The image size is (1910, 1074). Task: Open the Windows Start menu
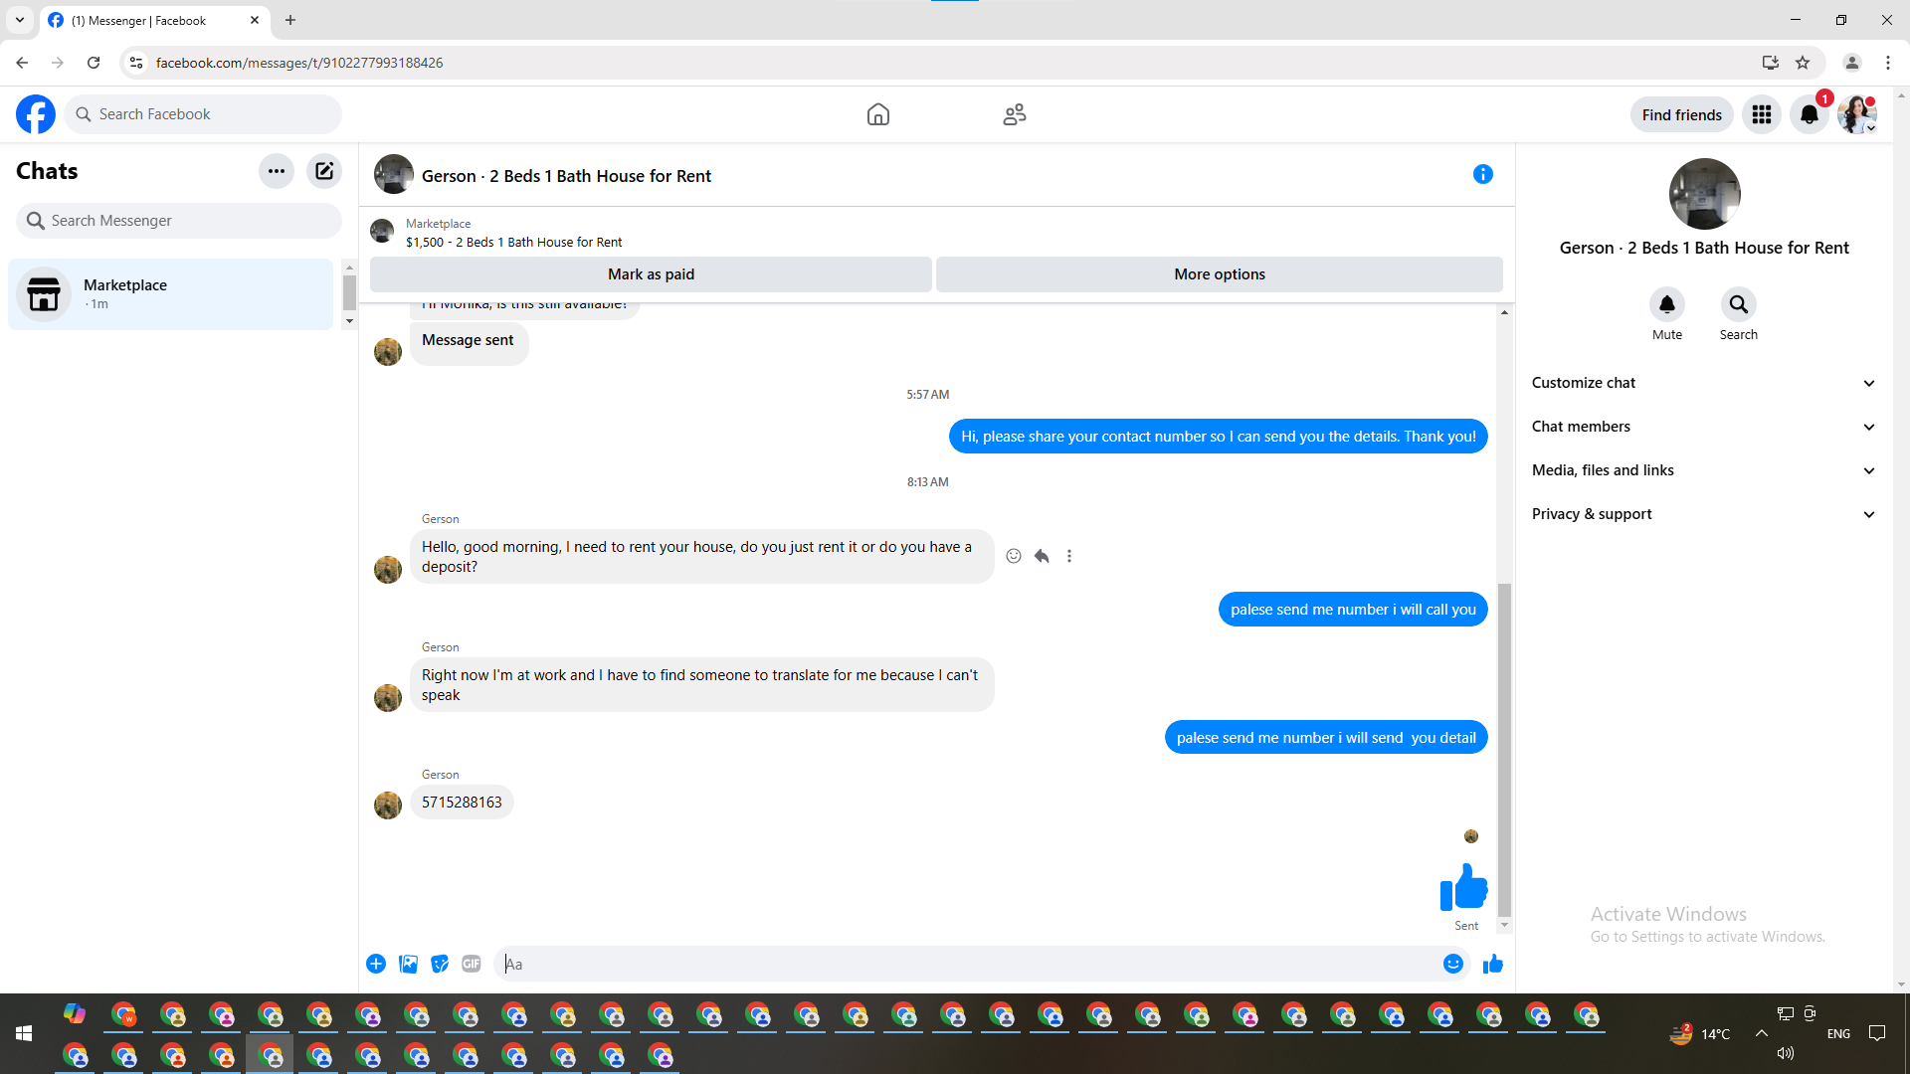tap(24, 1034)
